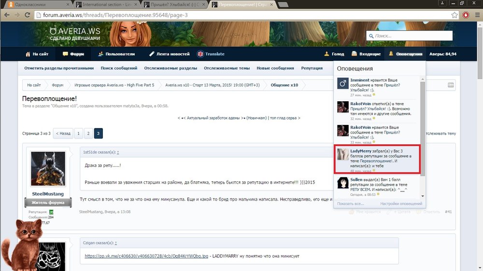Viewport: 483px width, 271px height.
Task: Open the Входящие inbox menu
Action: [x=366, y=54]
